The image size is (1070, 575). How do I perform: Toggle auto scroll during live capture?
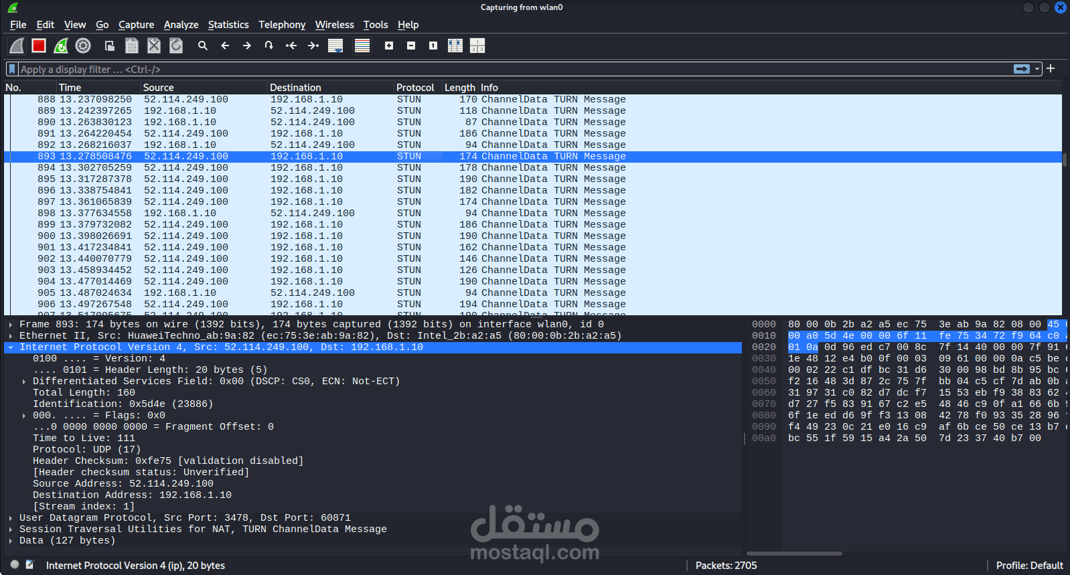(335, 46)
